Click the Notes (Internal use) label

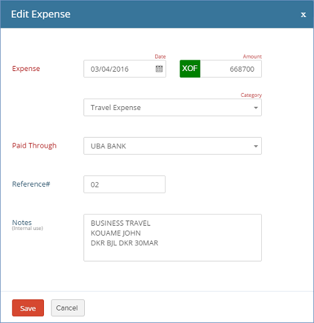click(x=28, y=224)
